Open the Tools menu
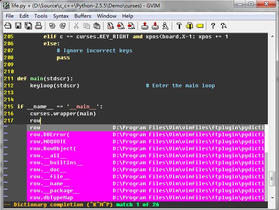 [x=41, y=16]
